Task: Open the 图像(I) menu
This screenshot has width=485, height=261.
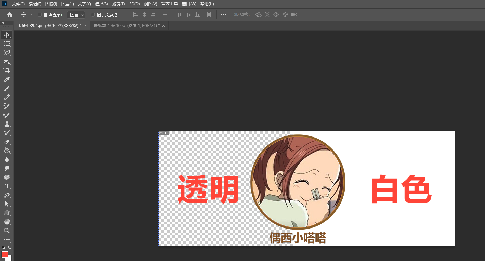Action: pyautogui.click(x=51, y=4)
